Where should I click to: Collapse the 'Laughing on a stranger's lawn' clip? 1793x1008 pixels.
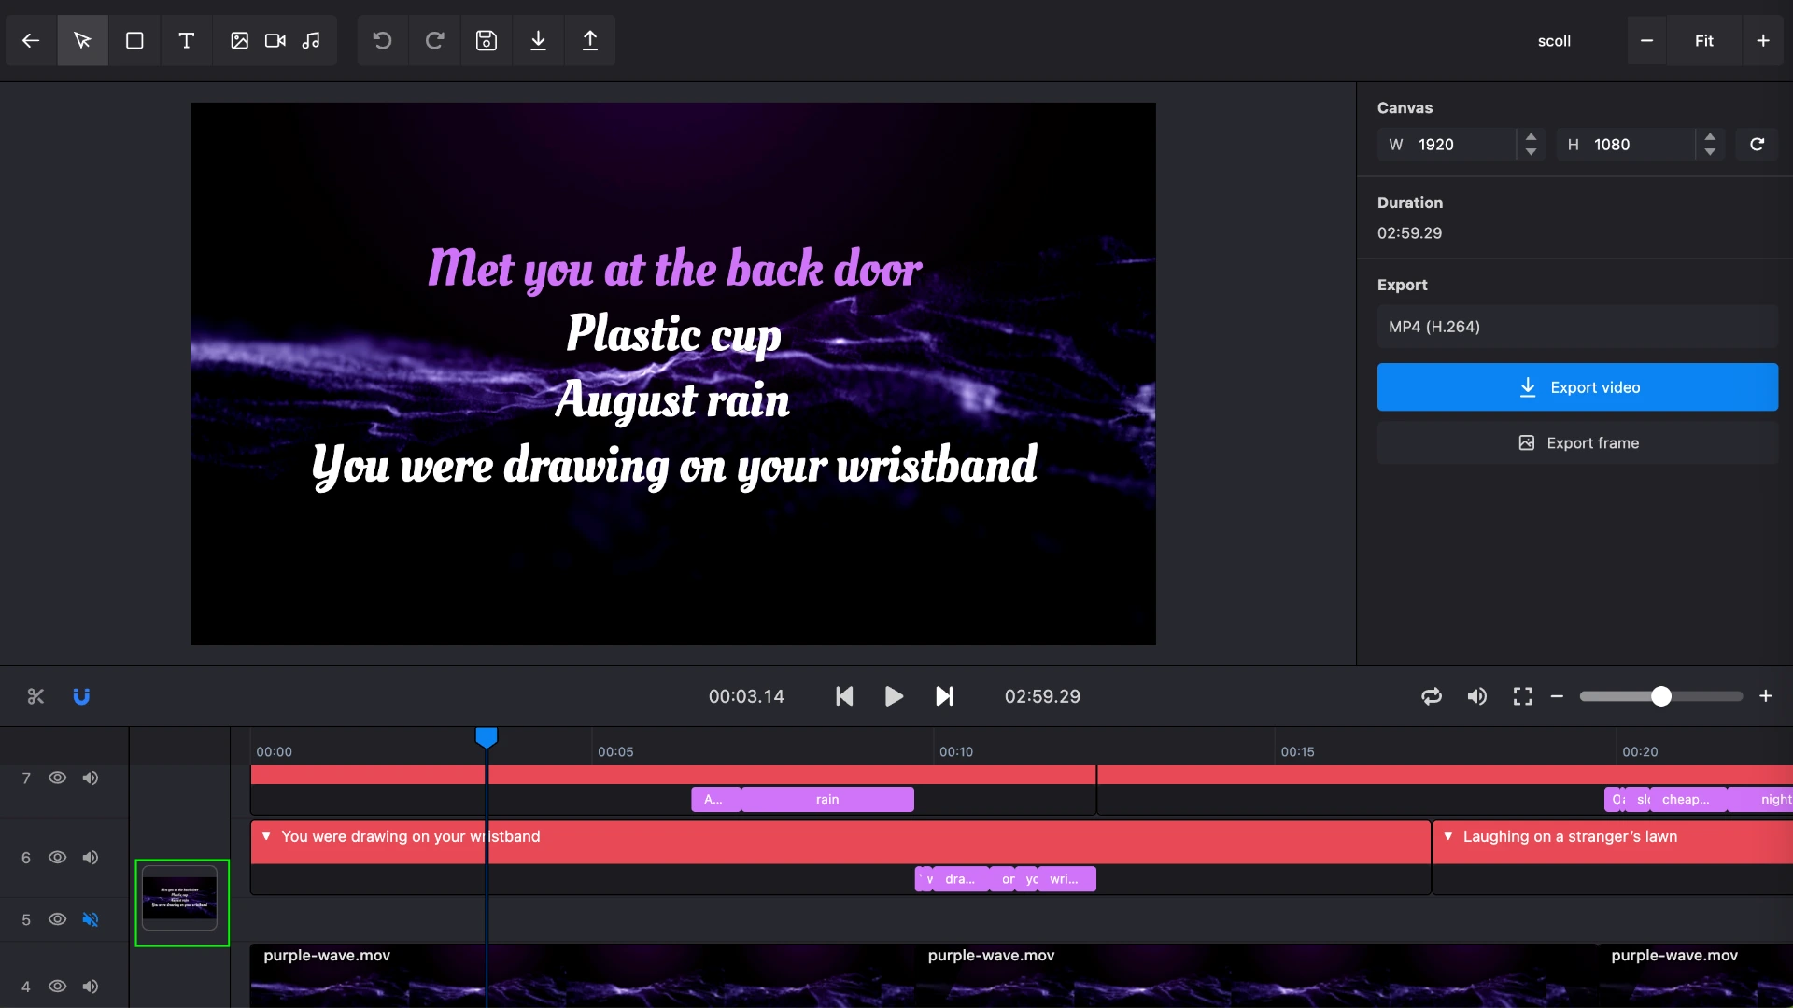[1448, 836]
